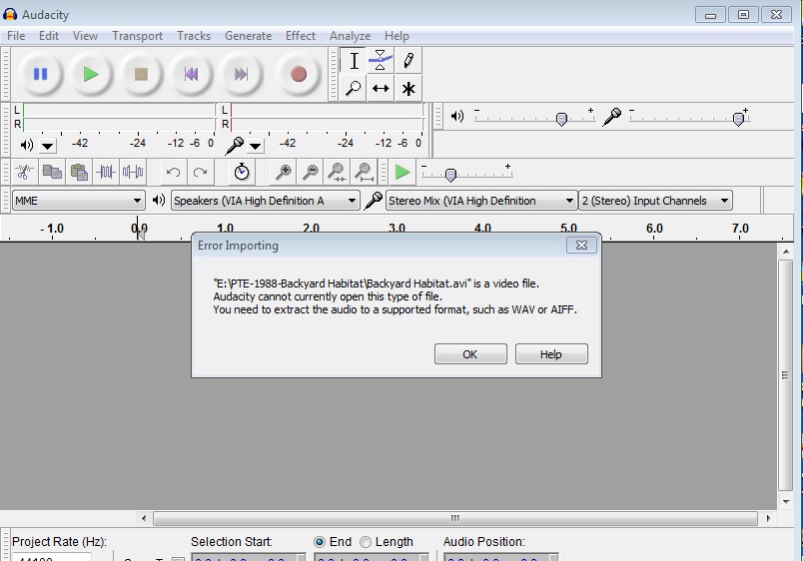This screenshot has width=803, height=561.
Task: Click the red Record button
Action: click(x=298, y=75)
